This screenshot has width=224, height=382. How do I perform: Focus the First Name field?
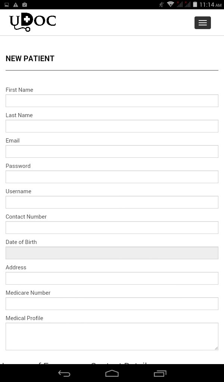(x=112, y=101)
